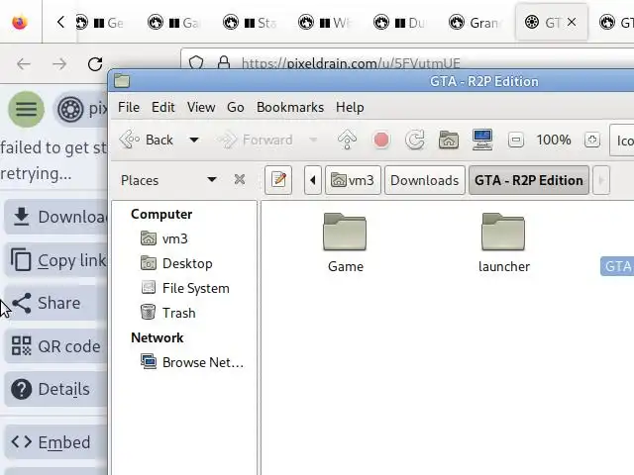
Task: Switch to the 'Wi' browser tab
Action: pos(326,23)
